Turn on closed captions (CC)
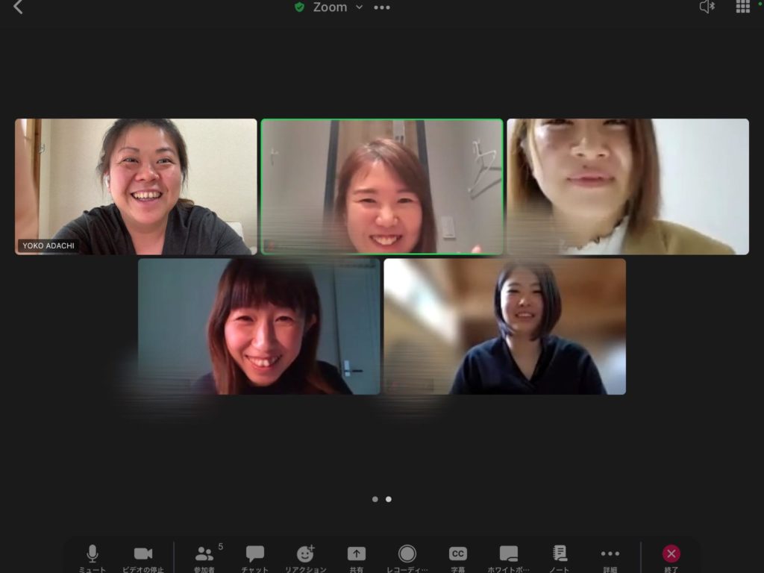 (458, 554)
